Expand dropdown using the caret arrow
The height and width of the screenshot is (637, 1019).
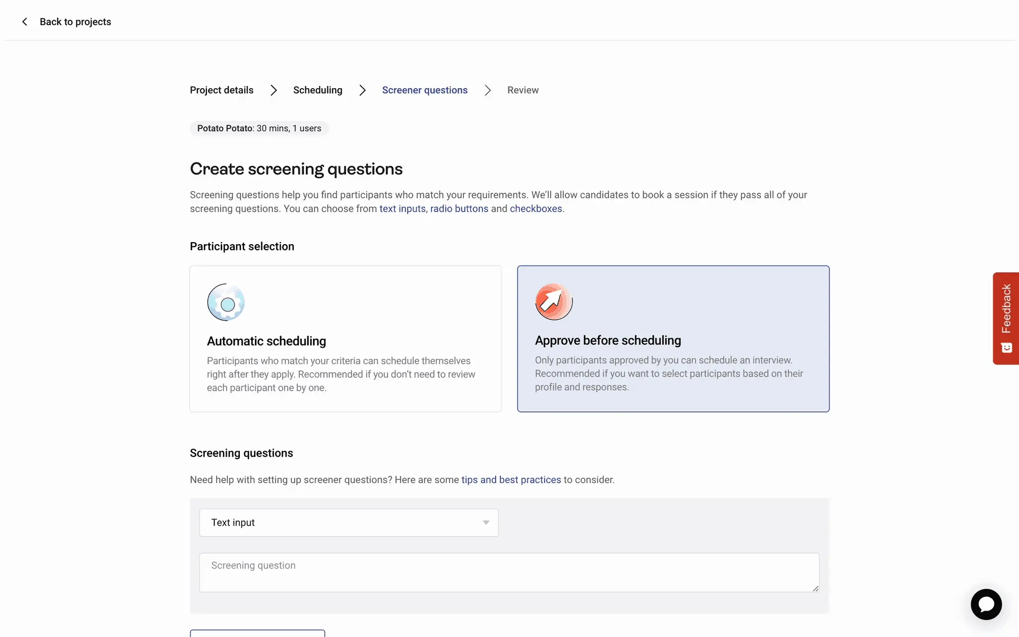pyautogui.click(x=486, y=523)
